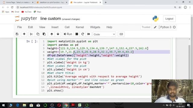Click the pencil edit mode icon
Image resolution: width=193 pixels, height=108 pixels.
155,27
